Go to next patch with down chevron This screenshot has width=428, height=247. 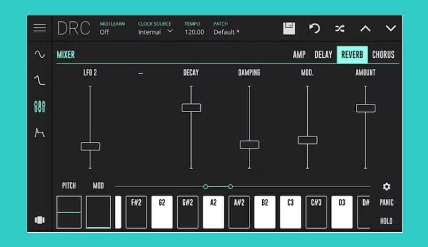coord(391,29)
